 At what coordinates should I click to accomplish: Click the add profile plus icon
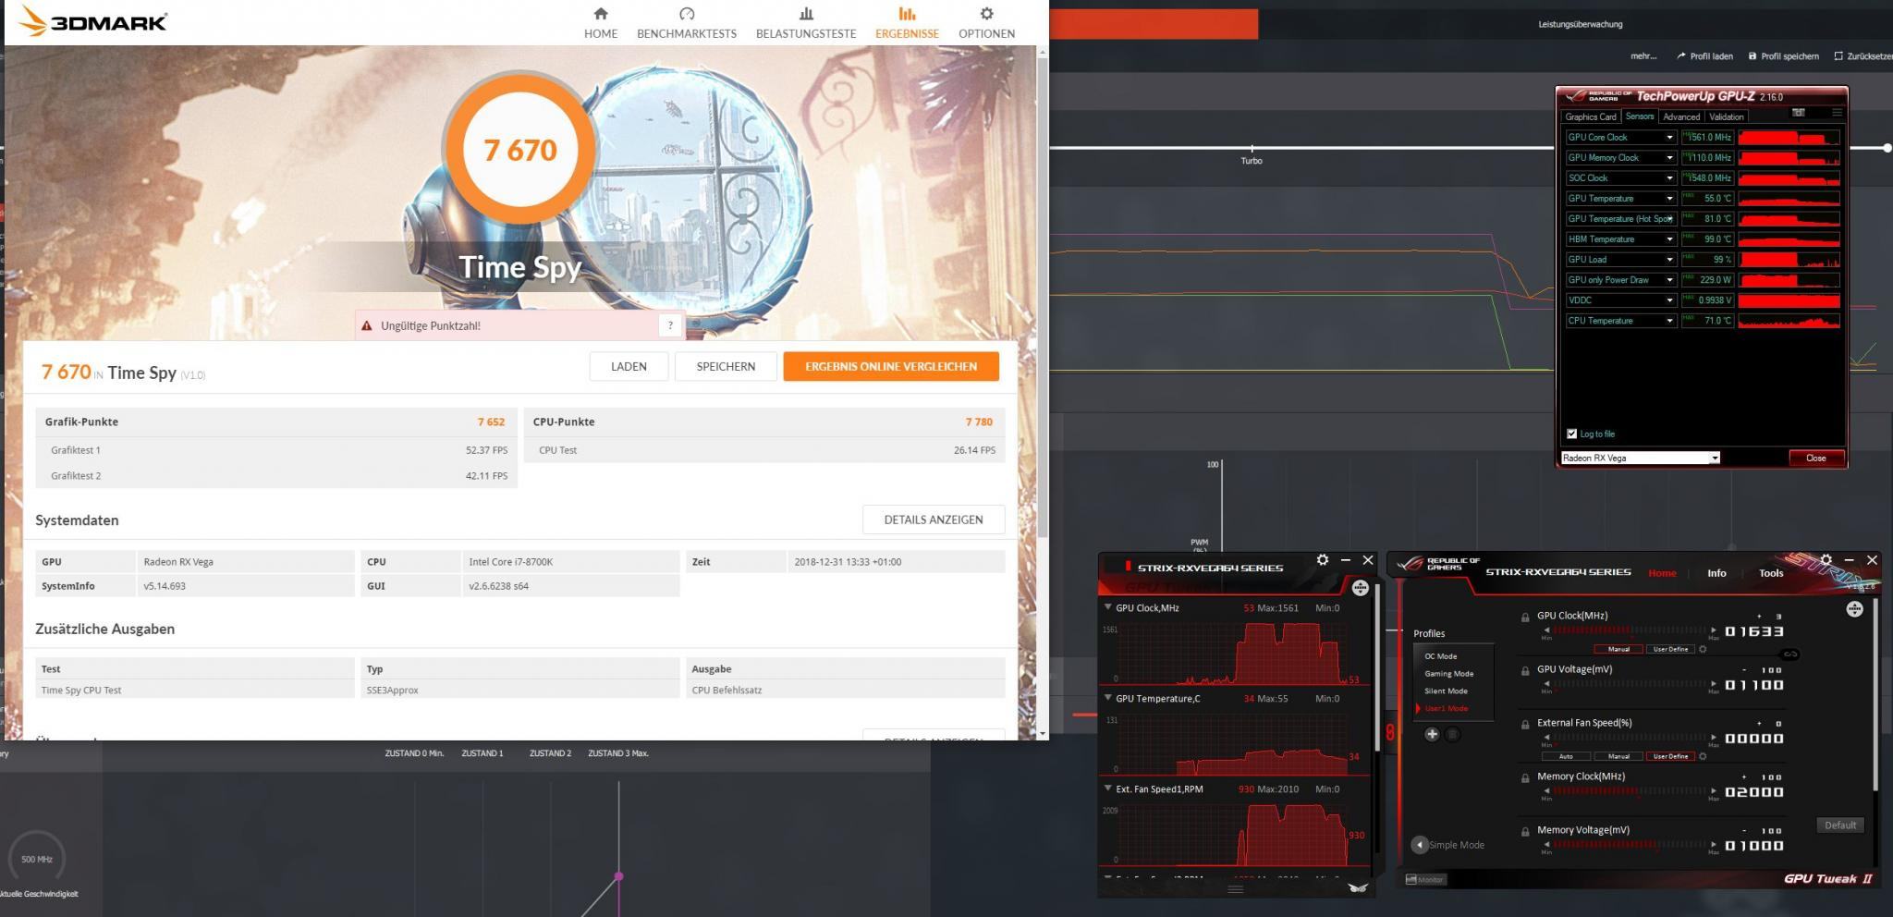1432,734
